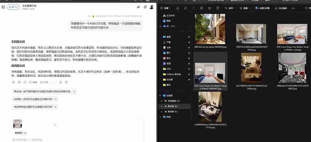Screen dimensions: 311x142
Task: Open the notification bell in chat header
Action: [145, 7]
